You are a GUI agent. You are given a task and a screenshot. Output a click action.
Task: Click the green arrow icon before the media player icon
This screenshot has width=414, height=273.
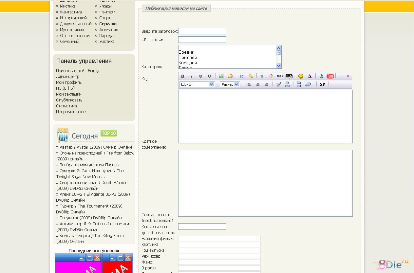click(x=262, y=76)
